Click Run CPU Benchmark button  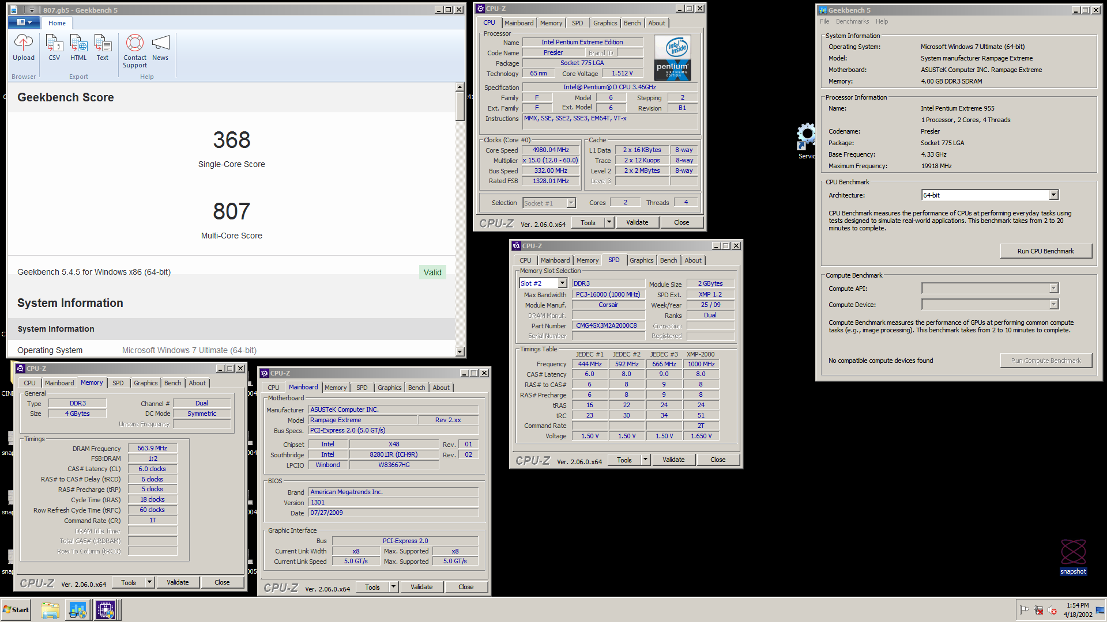[1045, 251]
